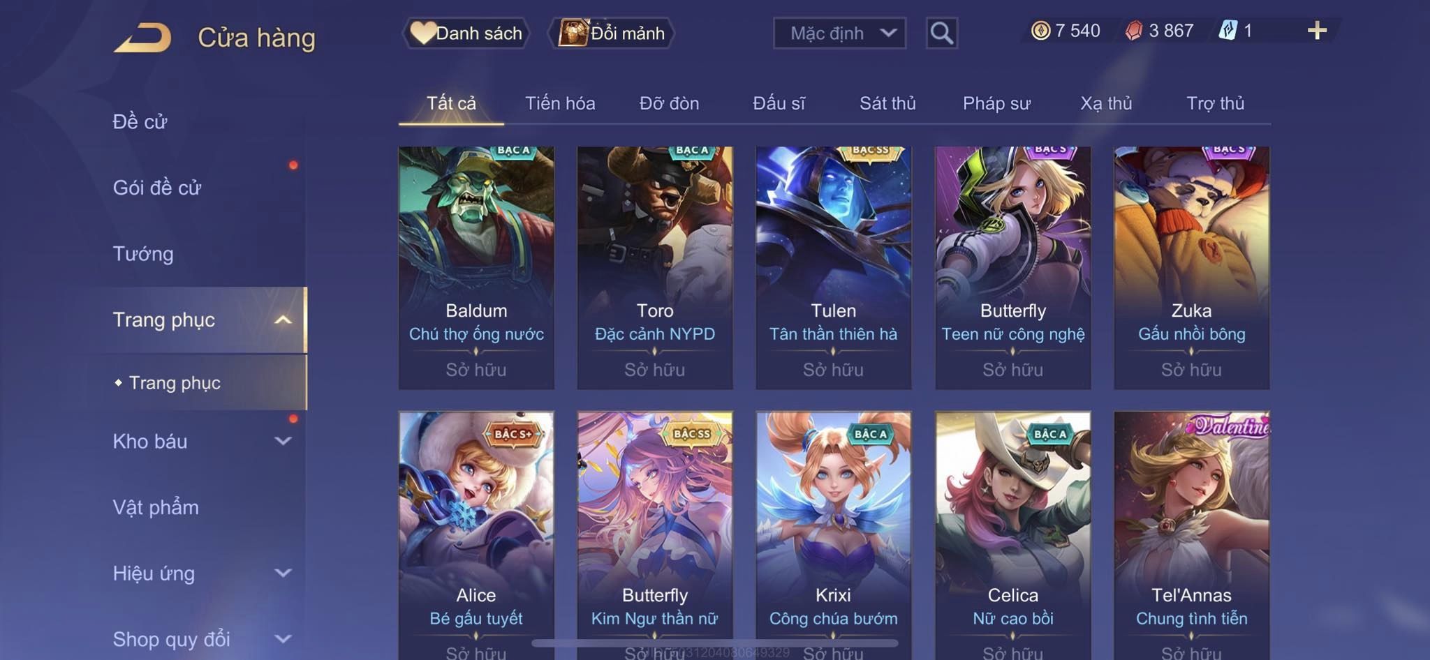The height and width of the screenshot is (660, 1430).
Task: Select the Tiến hóa filter tab
Action: (560, 103)
